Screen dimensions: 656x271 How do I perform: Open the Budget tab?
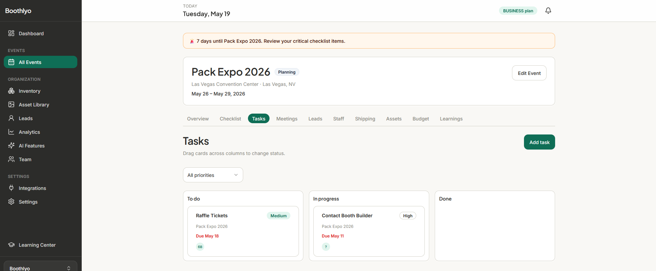[420, 119]
